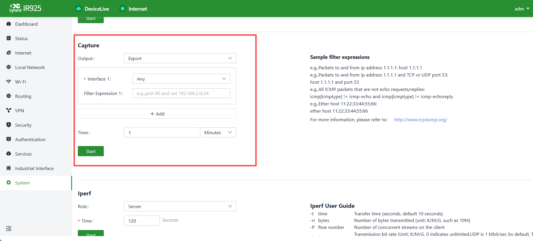Open the Output Export dropdown
533x241 pixels.
[180, 58]
